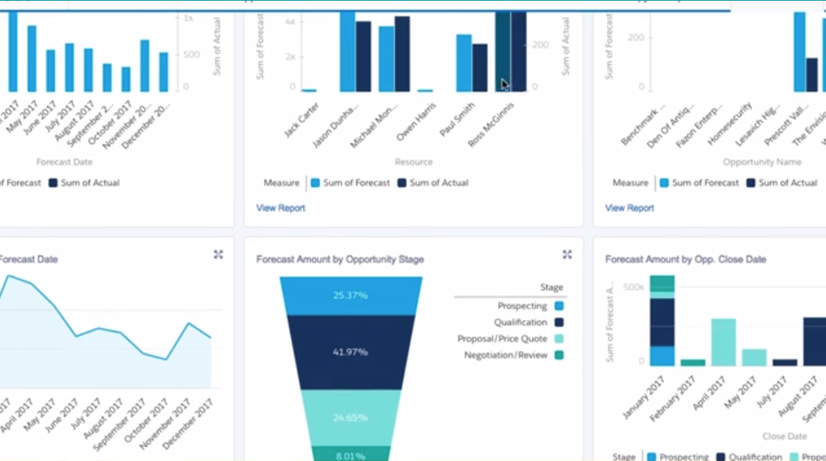
Task: Click the 8.01% funnel segment
Action: (x=350, y=453)
